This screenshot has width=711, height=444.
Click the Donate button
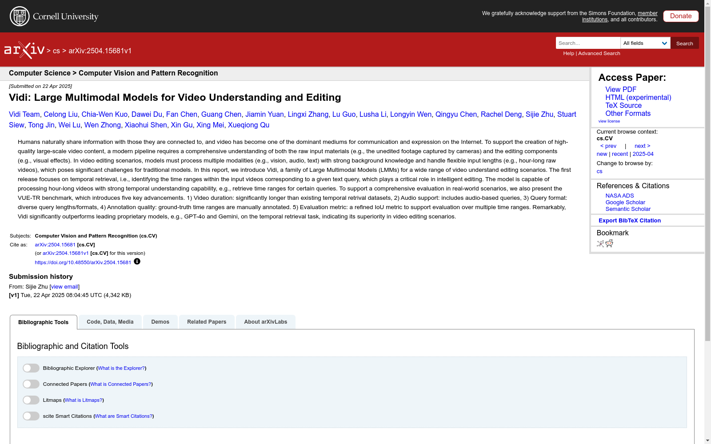point(681,16)
